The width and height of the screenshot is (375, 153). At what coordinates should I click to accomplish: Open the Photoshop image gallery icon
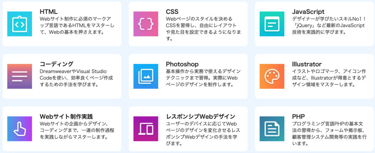145,76
